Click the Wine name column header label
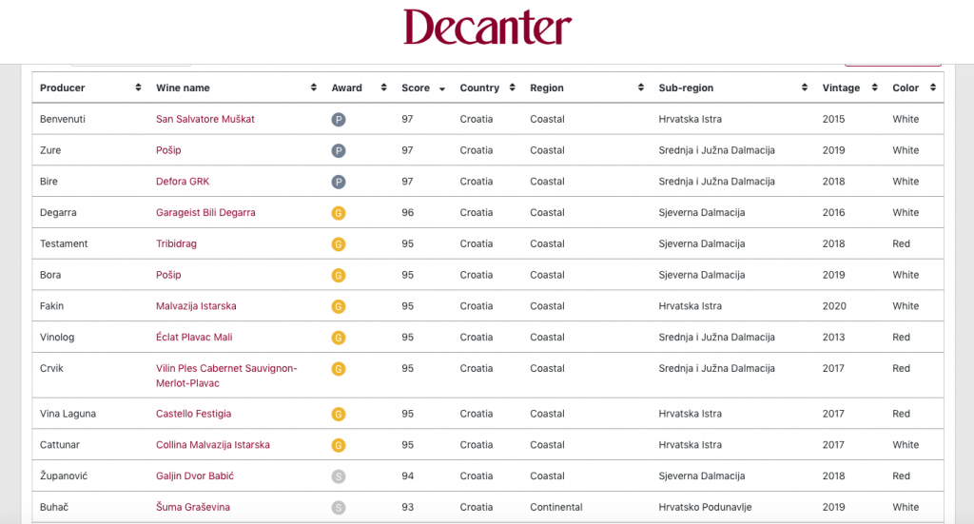 pyautogui.click(x=183, y=87)
